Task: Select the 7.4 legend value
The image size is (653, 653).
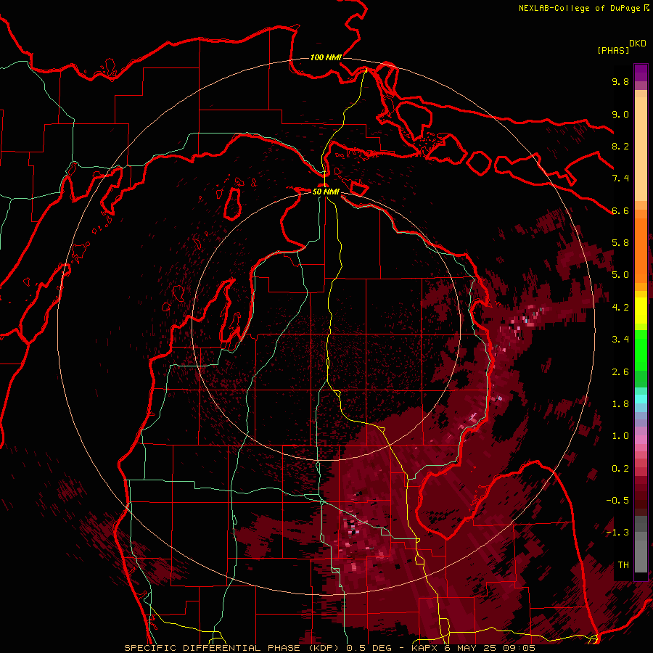Action: pos(620,178)
